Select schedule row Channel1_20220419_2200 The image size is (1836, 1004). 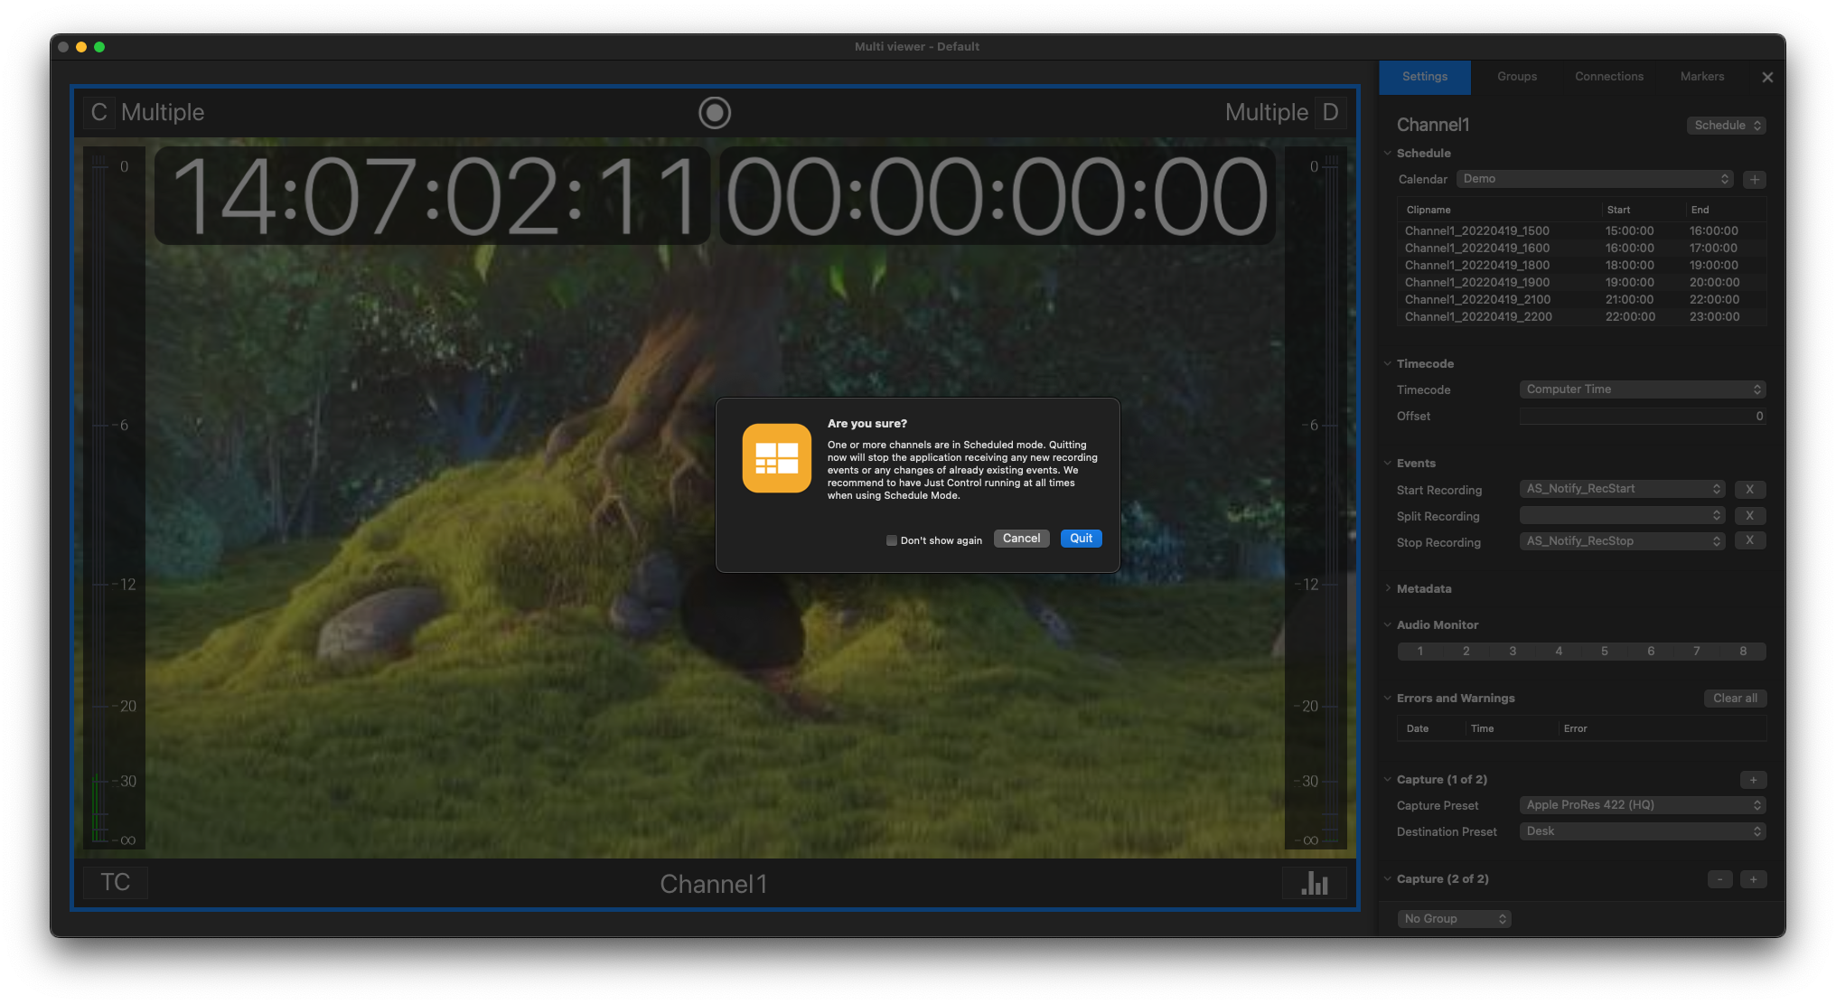(1581, 317)
